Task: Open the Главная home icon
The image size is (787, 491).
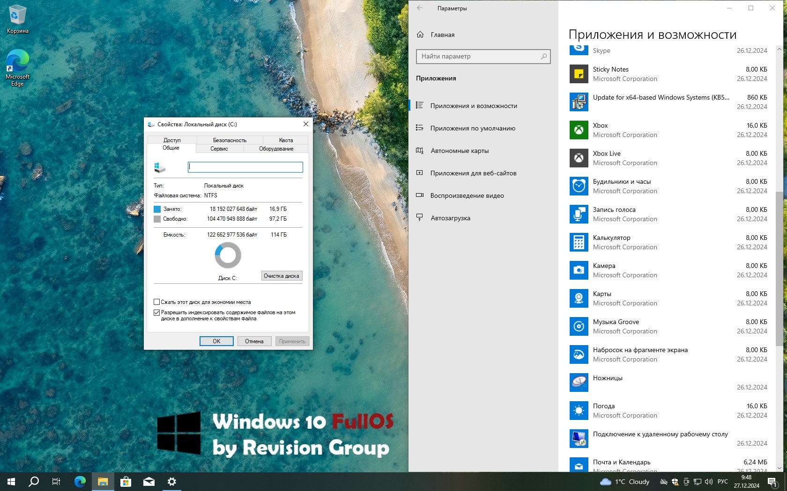Action: pos(420,35)
